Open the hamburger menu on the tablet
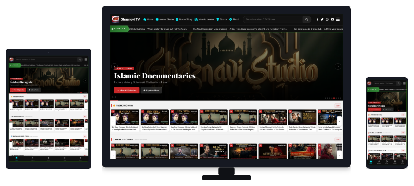 [x=86, y=60]
